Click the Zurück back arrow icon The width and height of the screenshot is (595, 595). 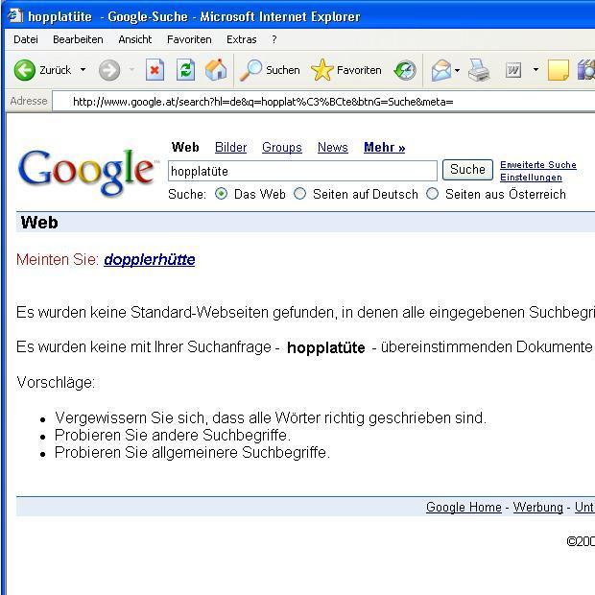click(25, 70)
